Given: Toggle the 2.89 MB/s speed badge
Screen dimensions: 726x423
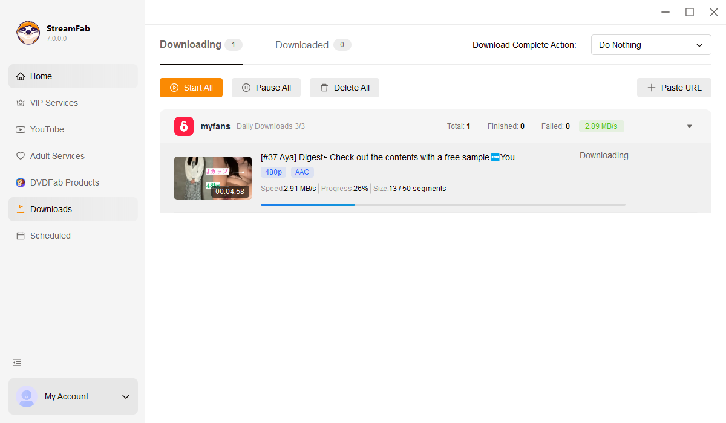Looking at the screenshot, I should [x=601, y=126].
